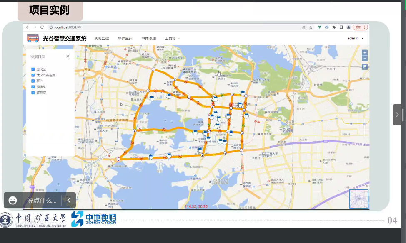Go to the 事件查询 menu item
The width and height of the screenshot is (406, 243).
pos(125,38)
